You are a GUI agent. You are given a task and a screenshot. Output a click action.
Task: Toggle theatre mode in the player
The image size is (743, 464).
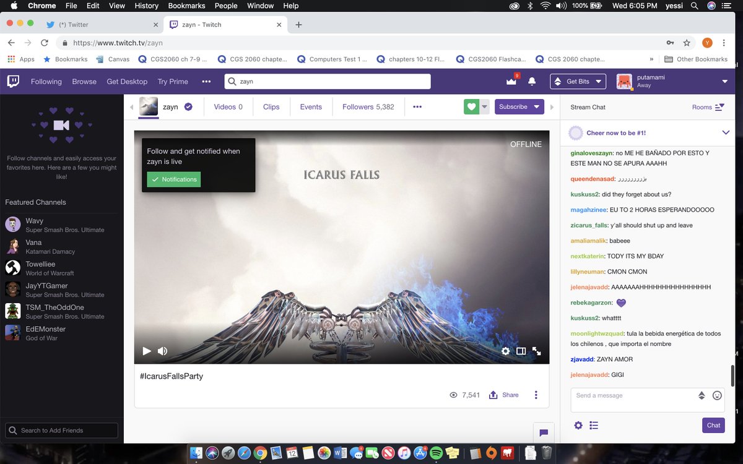coord(521,351)
